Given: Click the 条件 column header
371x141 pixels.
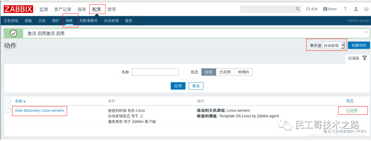Looking at the screenshot, I should (111, 101).
